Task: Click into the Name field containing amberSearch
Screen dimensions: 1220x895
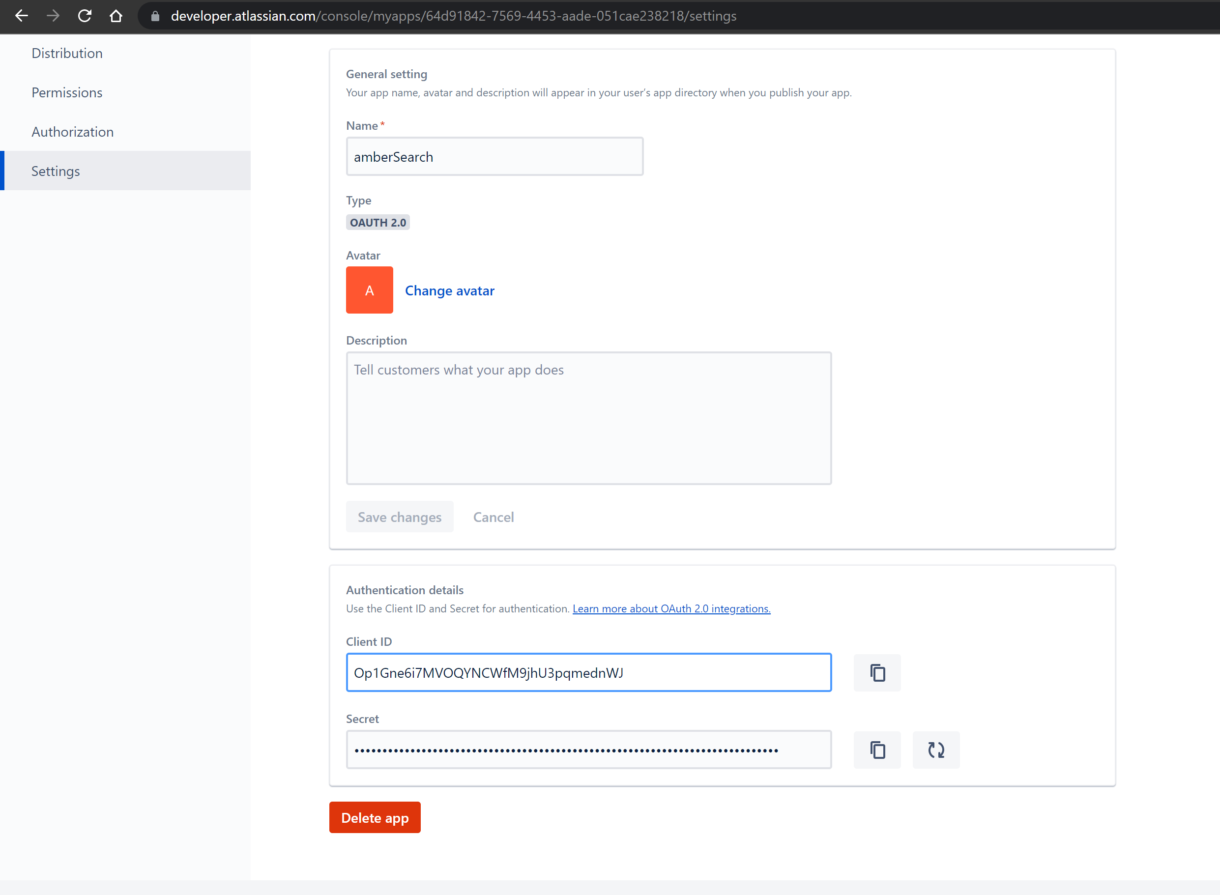Action: [x=494, y=157]
